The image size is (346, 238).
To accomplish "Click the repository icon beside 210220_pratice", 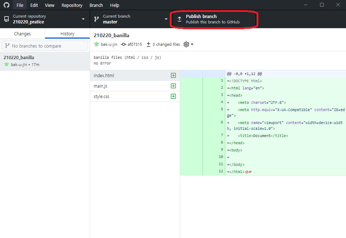I will coord(6,19).
